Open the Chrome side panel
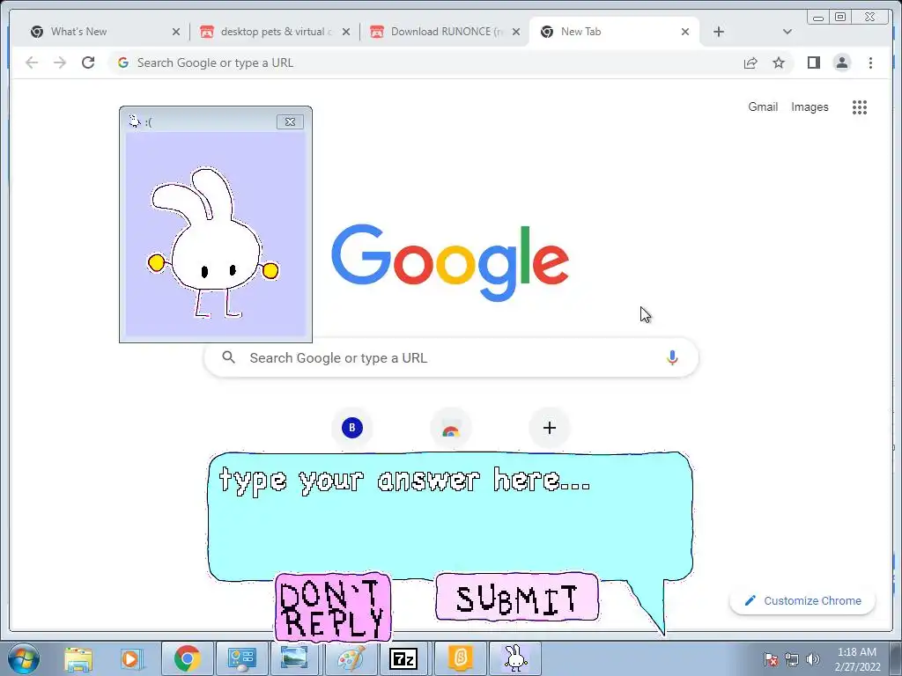This screenshot has height=676, width=902. 813,62
